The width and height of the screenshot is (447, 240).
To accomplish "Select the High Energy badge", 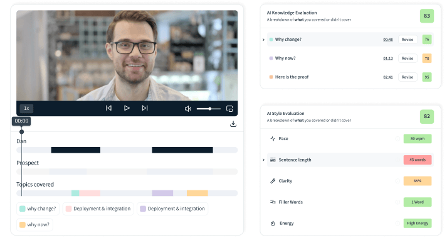I will (x=418, y=223).
